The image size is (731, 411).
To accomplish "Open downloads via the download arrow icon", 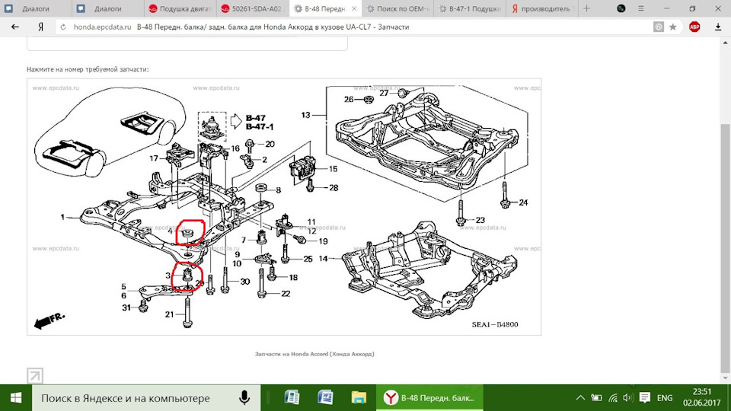I will (718, 27).
